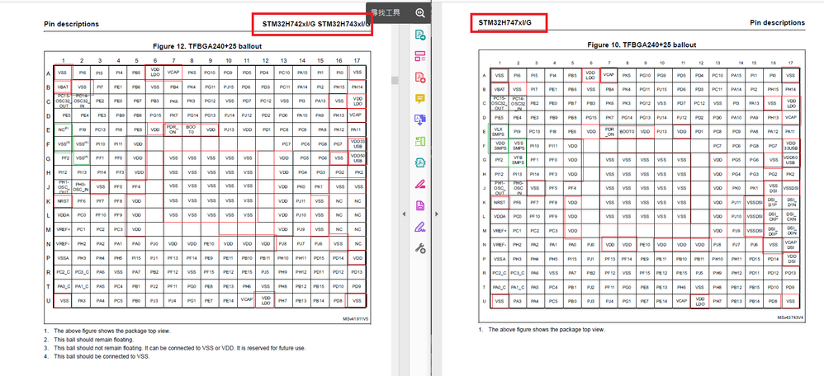
Task: Click the VSSA cell in left ballout
Action: (63, 258)
